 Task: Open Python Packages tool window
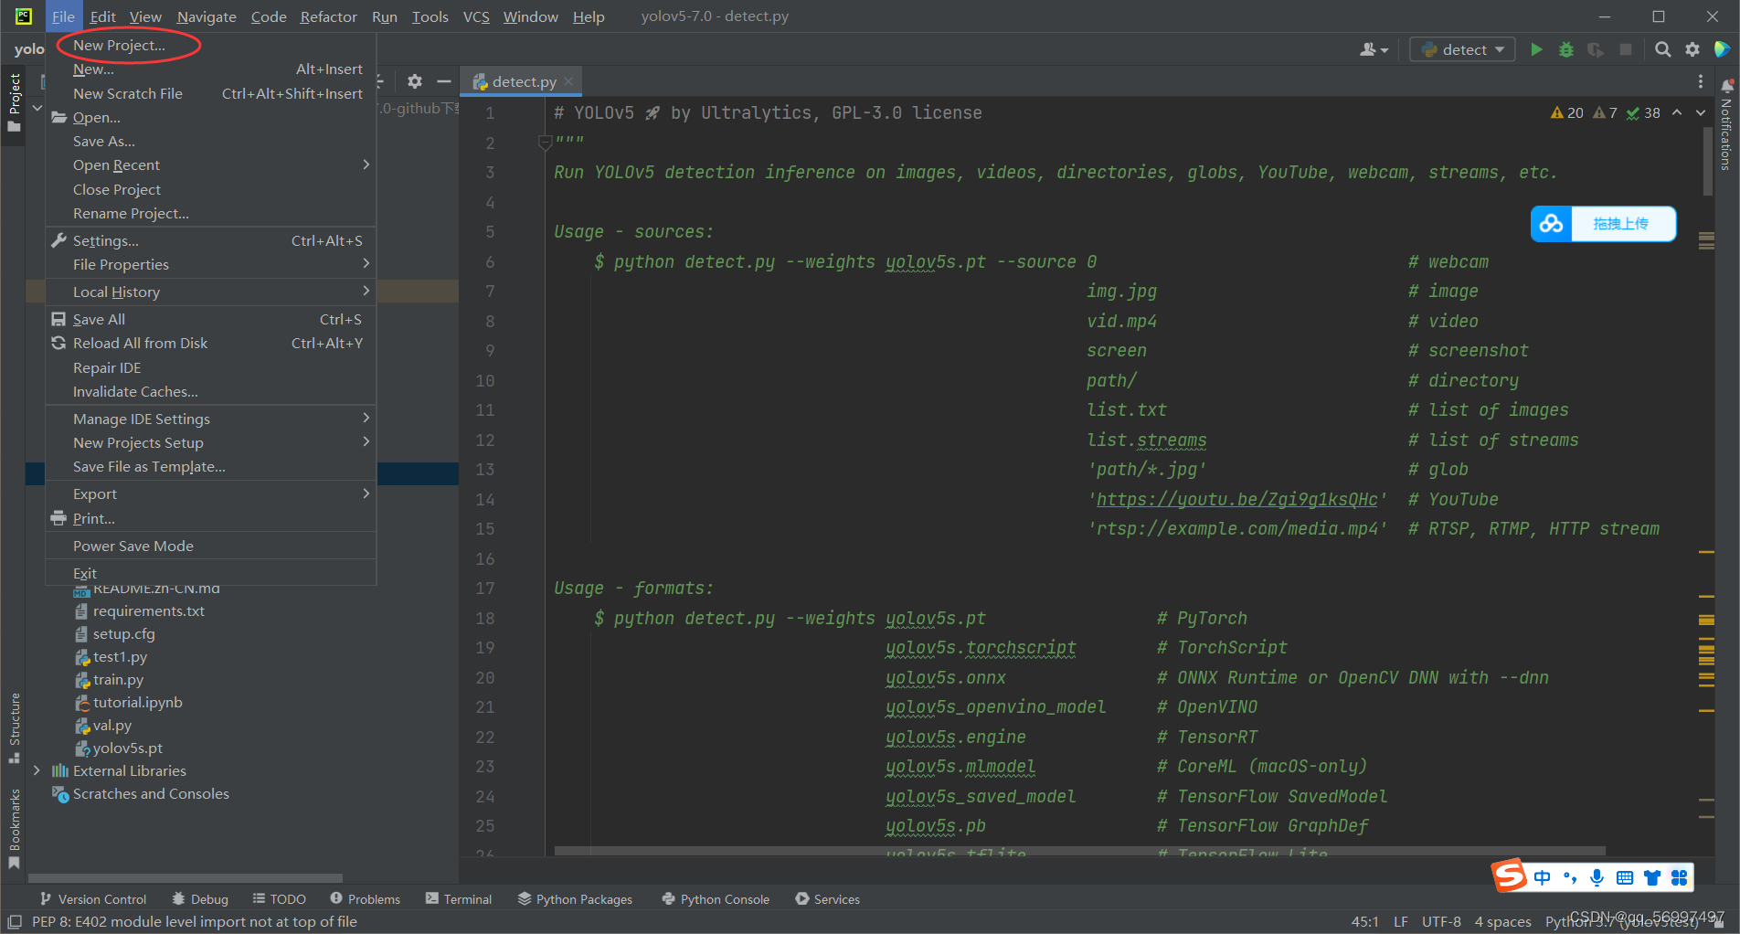(575, 899)
